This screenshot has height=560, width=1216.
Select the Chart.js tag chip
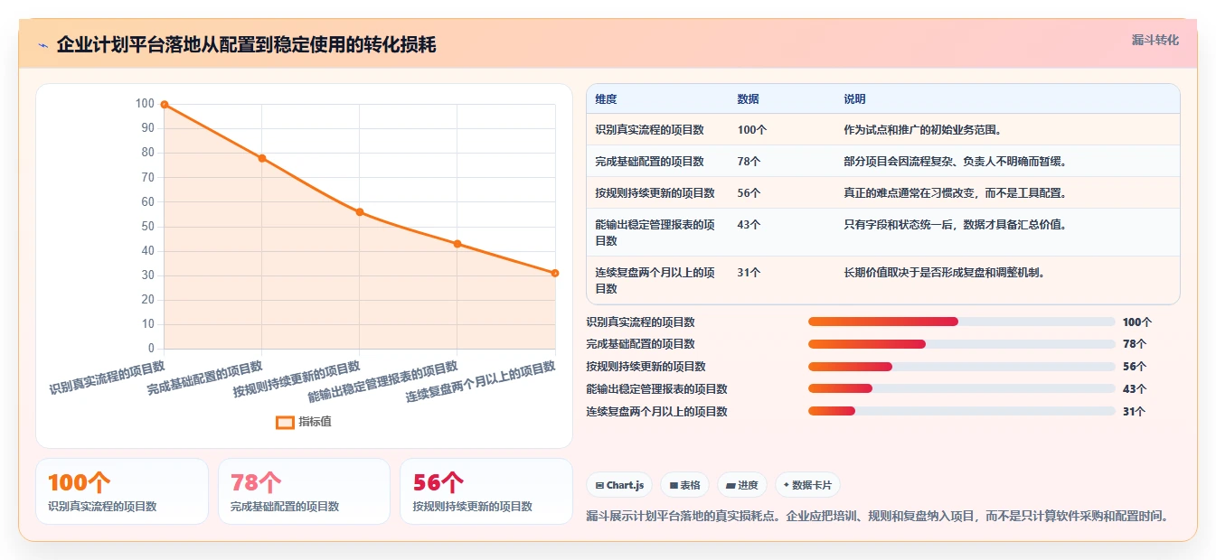coord(619,485)
